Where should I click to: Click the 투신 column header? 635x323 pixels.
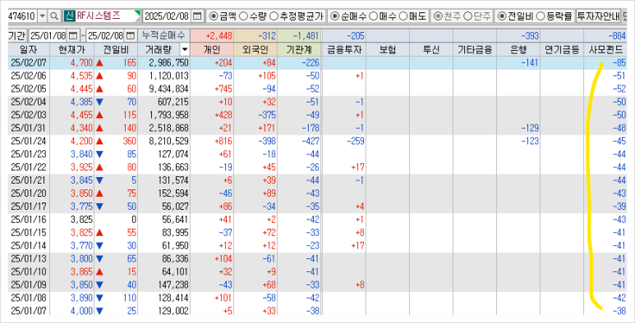click(431, 50)
